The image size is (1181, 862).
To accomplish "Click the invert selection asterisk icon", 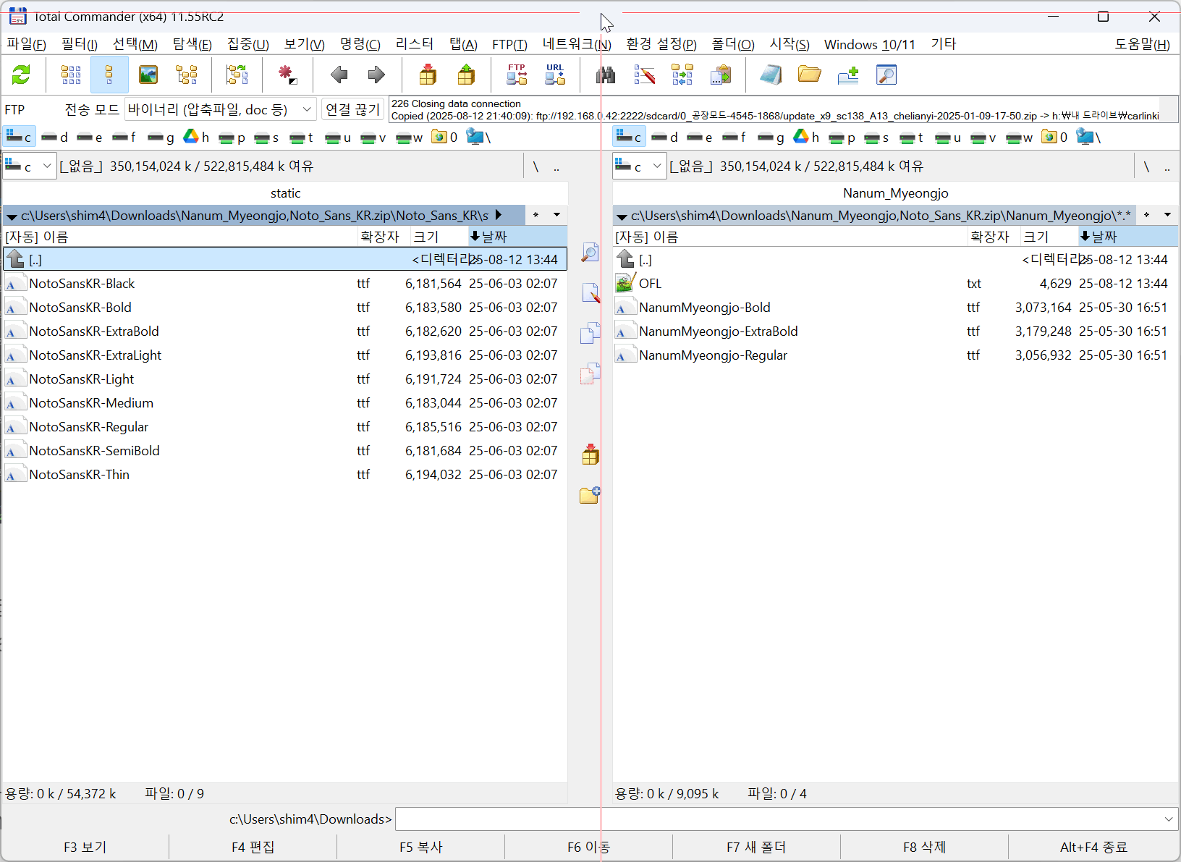I will [x=287, y=75].
